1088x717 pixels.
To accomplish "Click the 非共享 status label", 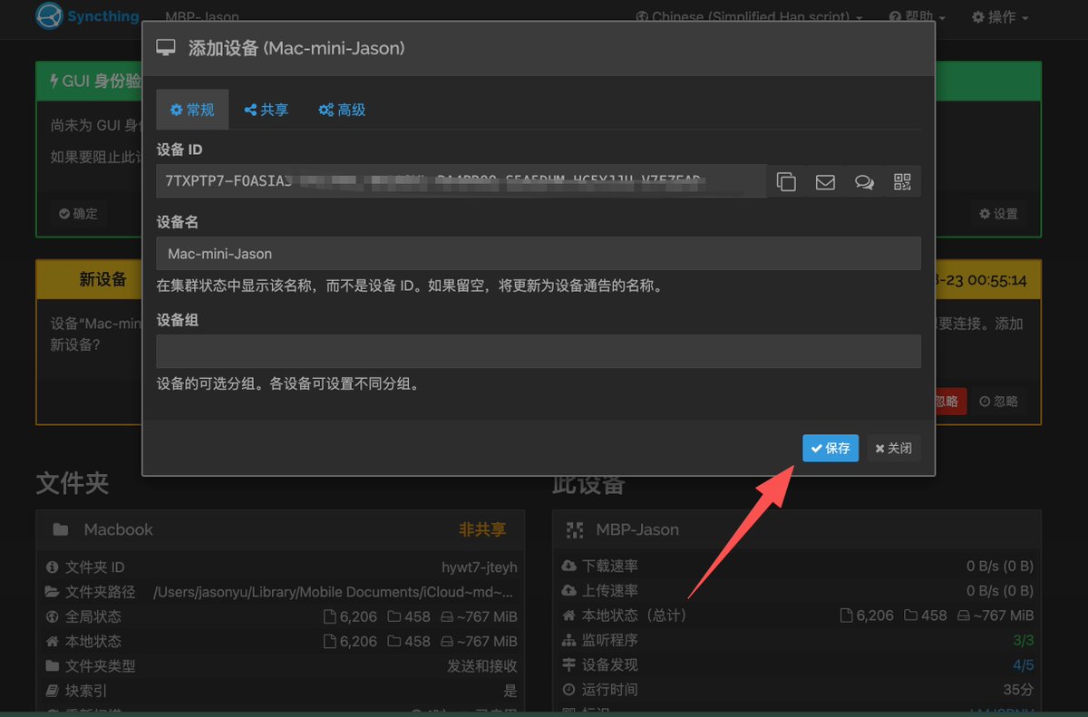I will pyautogui.click(x=482, y=529).
